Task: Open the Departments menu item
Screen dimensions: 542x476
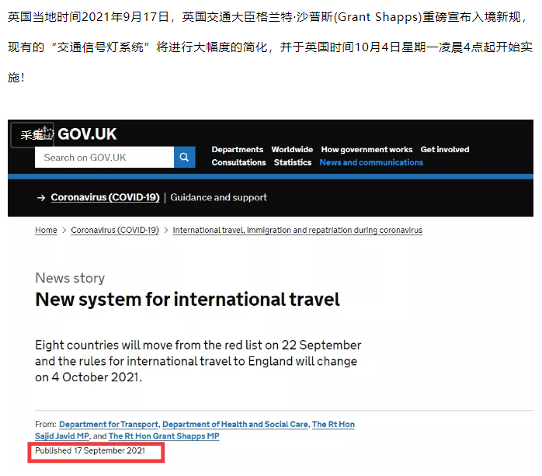Action: click(237, 149)
